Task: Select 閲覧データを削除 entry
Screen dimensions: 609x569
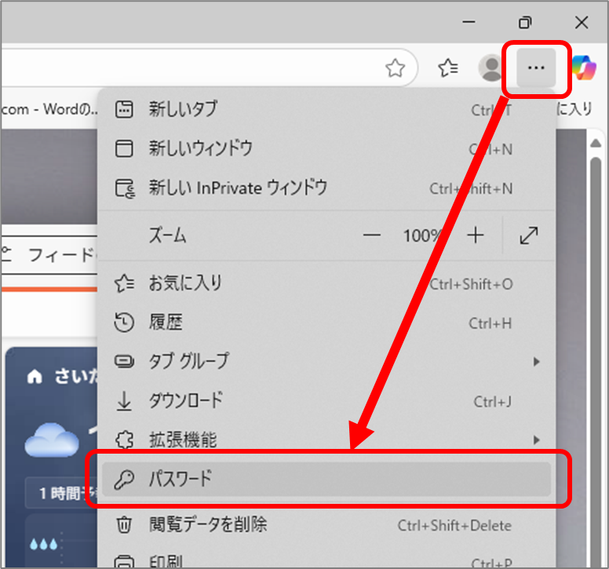Action: click(326, 525)
